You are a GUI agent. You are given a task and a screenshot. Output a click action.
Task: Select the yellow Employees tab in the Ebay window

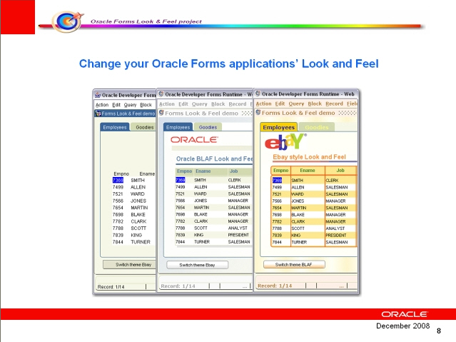pyautogui.click(x=278, y=127)
